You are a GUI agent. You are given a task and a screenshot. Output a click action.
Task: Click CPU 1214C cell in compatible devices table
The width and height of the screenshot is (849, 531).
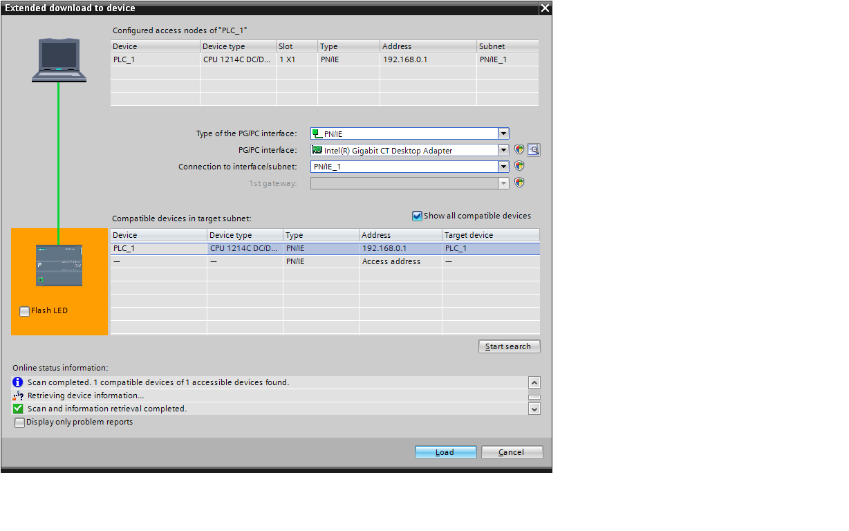coord(245,248)
